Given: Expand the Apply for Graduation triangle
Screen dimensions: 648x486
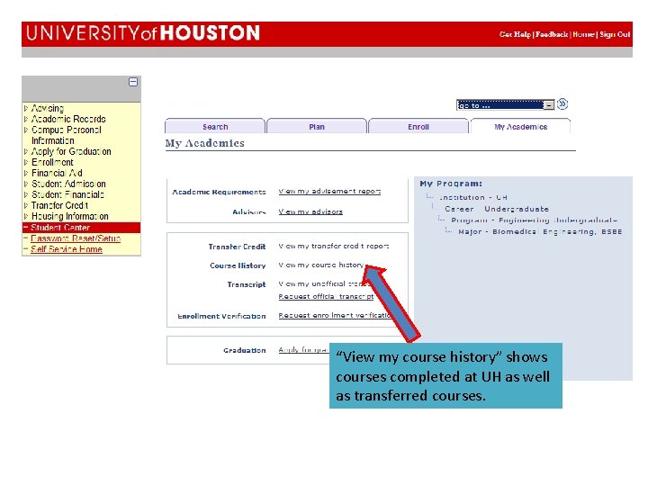Looking at the screenshot, I should (x=26, y=151).
